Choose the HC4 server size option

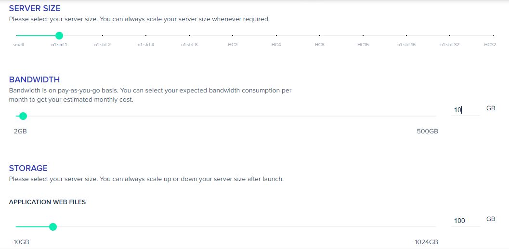(x=276, y=36)
